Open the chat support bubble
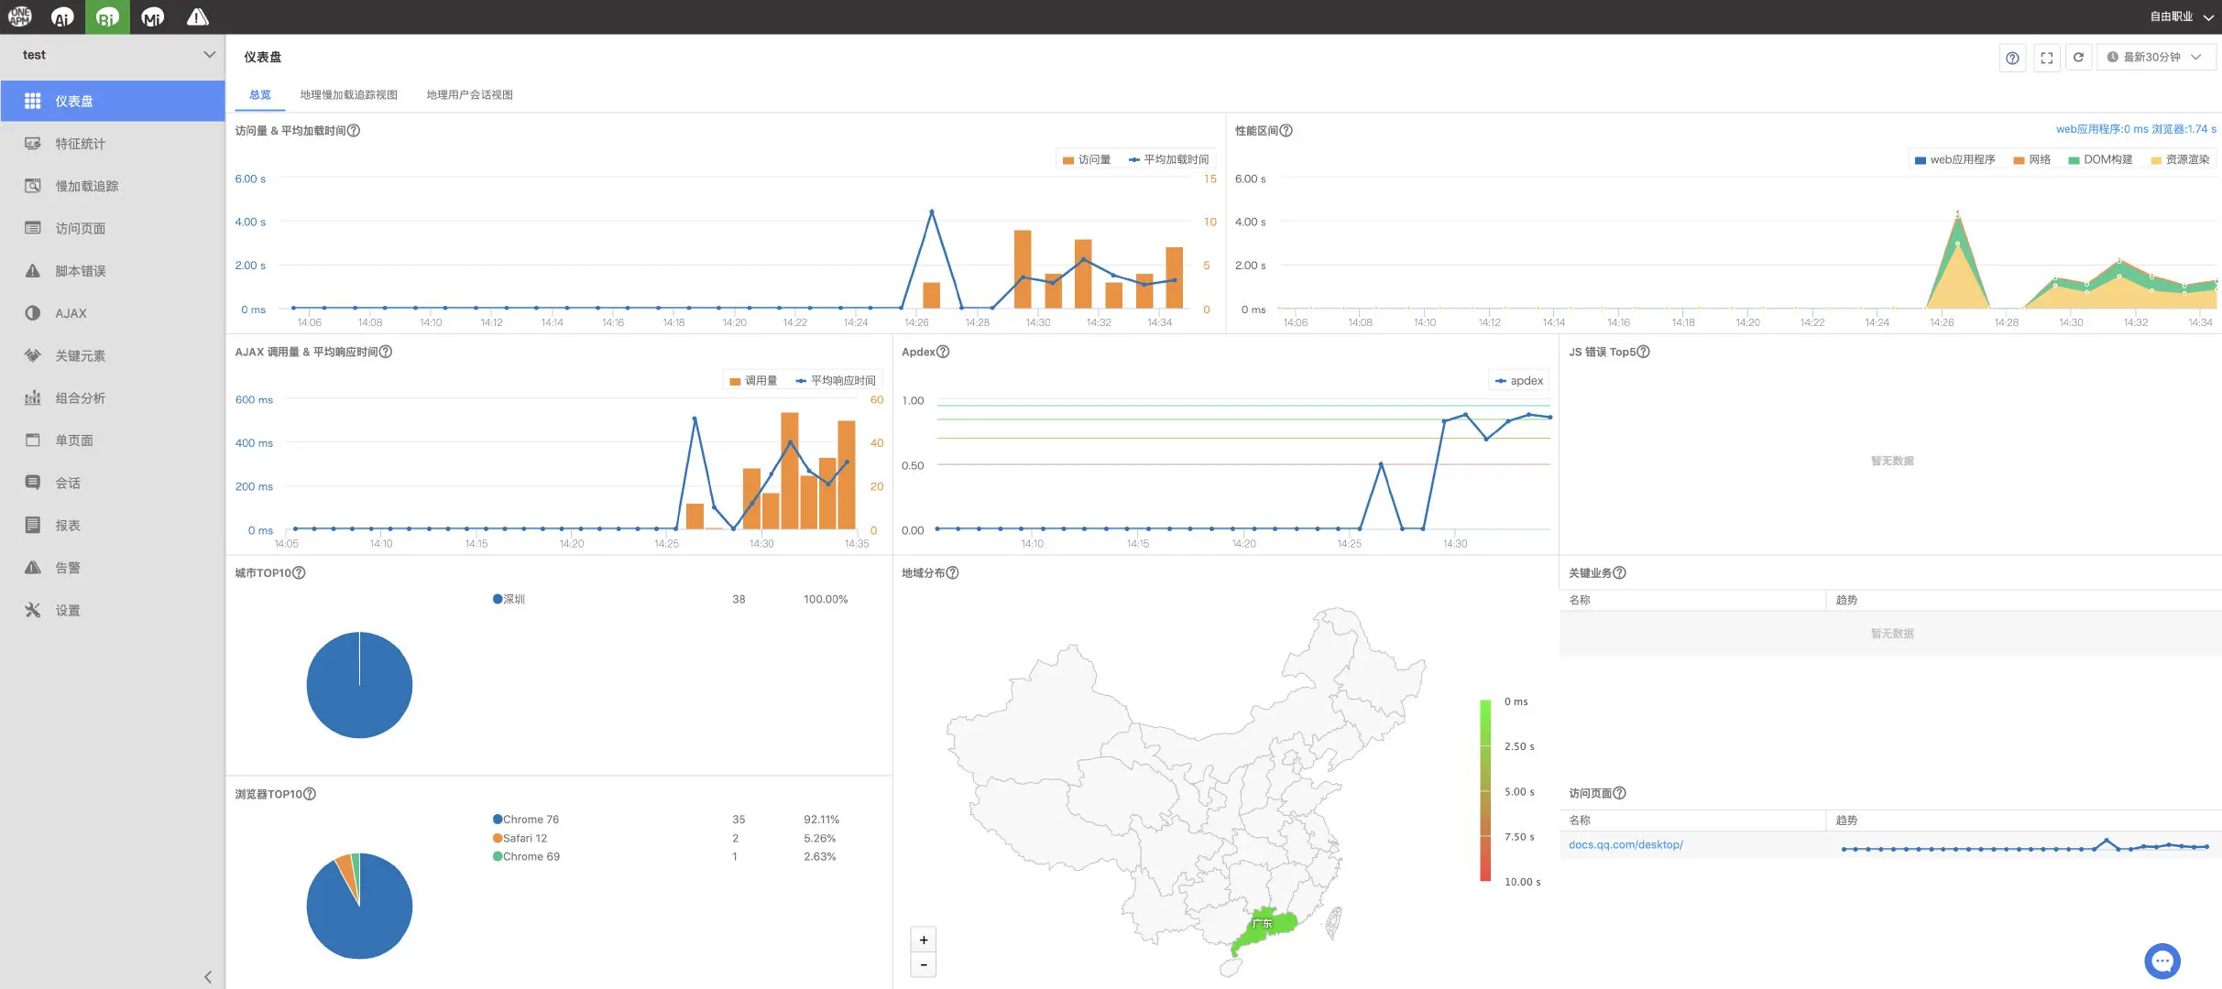The width and height of the screenshot is (2222, 989). tap(2162, 961)
